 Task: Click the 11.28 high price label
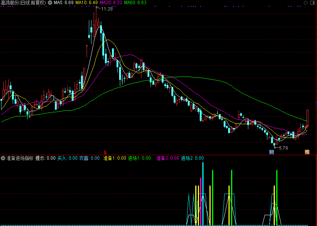coord(107,9)
